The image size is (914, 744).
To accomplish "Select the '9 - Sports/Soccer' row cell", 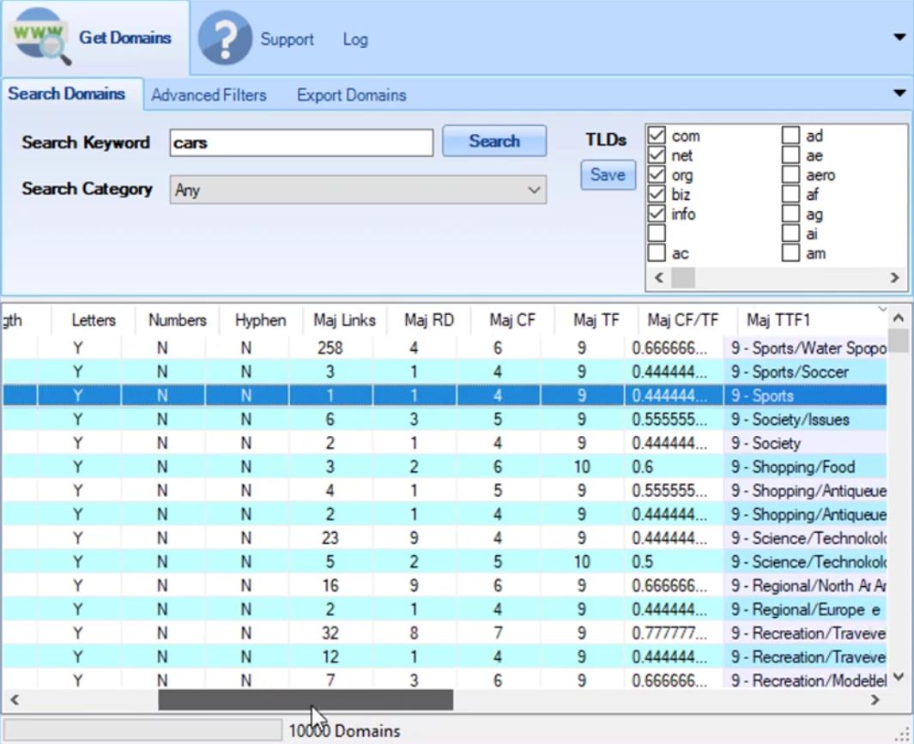I will pyautogui.click(x=805, y=372).
